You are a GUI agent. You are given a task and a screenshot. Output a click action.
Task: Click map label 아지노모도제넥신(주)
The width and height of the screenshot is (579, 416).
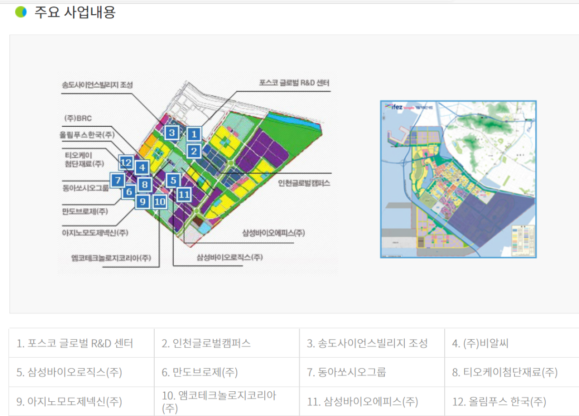click(95, 232)
